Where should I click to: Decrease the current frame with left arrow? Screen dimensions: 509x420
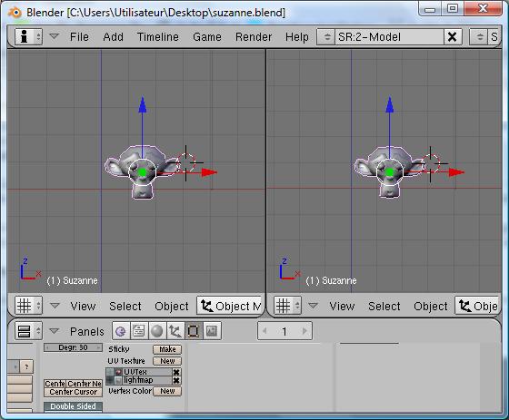[264, 331]
